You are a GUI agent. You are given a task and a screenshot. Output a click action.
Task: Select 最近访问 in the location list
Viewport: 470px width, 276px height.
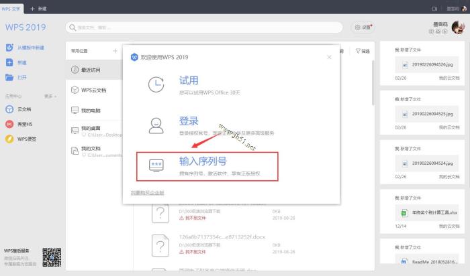(94, 70)
